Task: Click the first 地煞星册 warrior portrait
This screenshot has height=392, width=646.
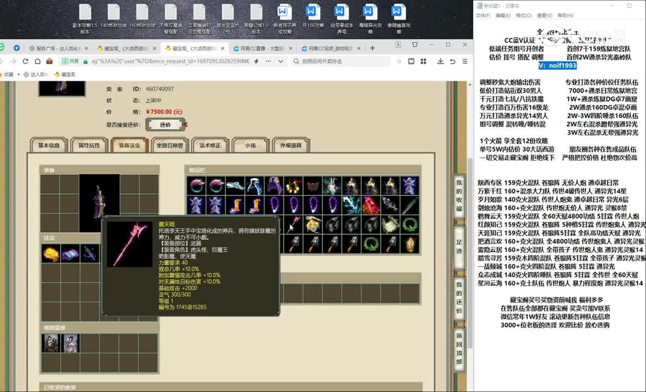Action: (x=51, y=344)
